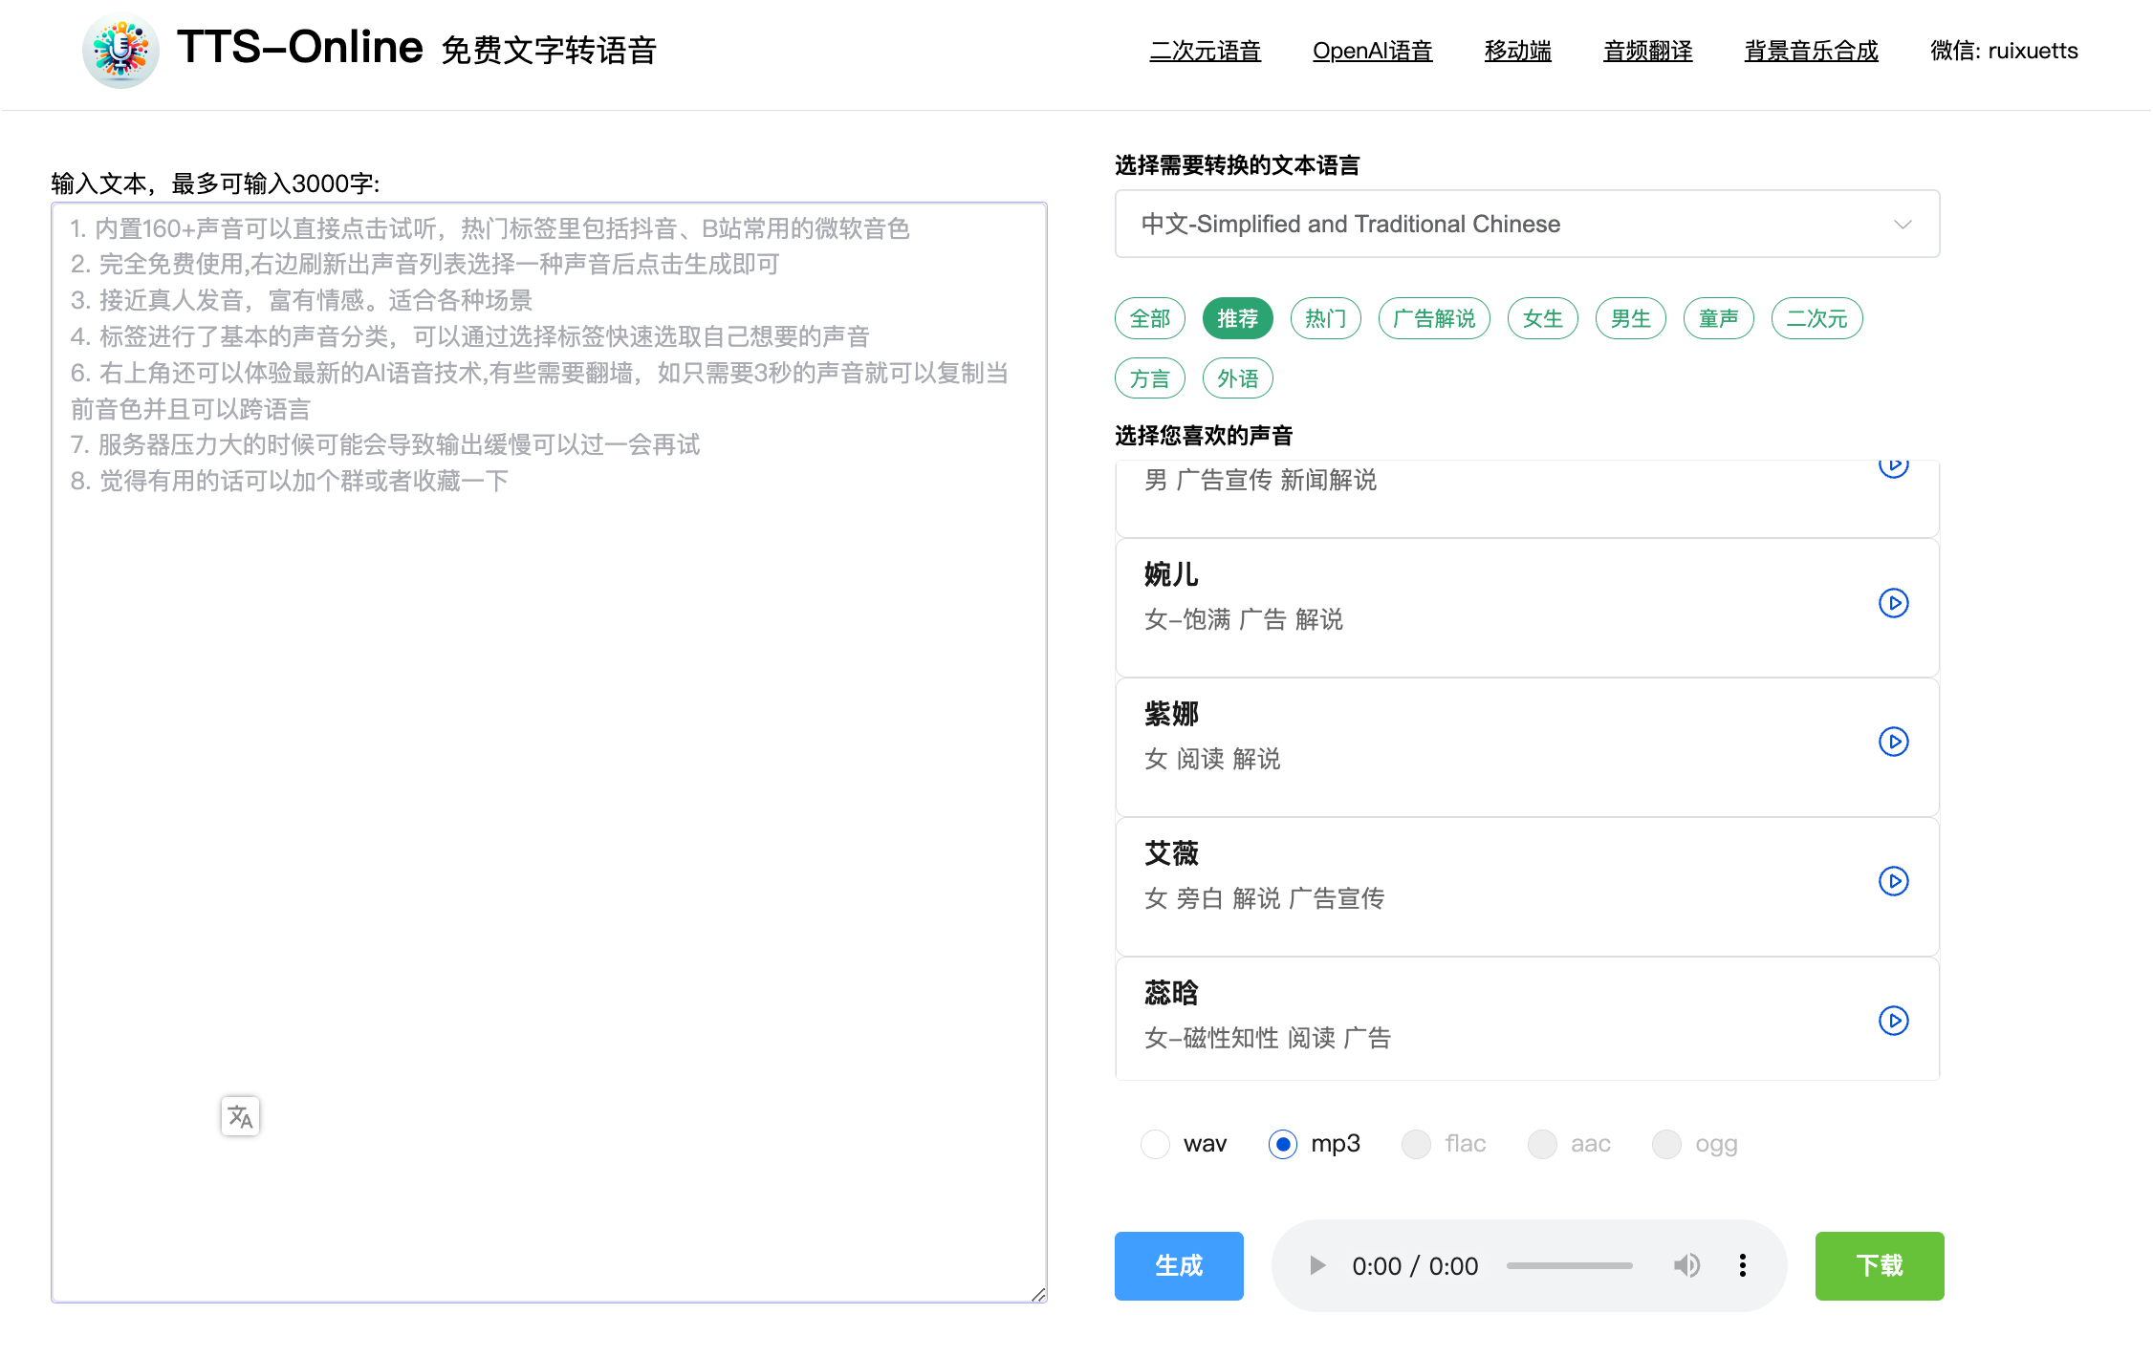This screenshot has height=1357, width=2153.
Task: Select the 二次元 voice tag
Action: (1816, 318)
